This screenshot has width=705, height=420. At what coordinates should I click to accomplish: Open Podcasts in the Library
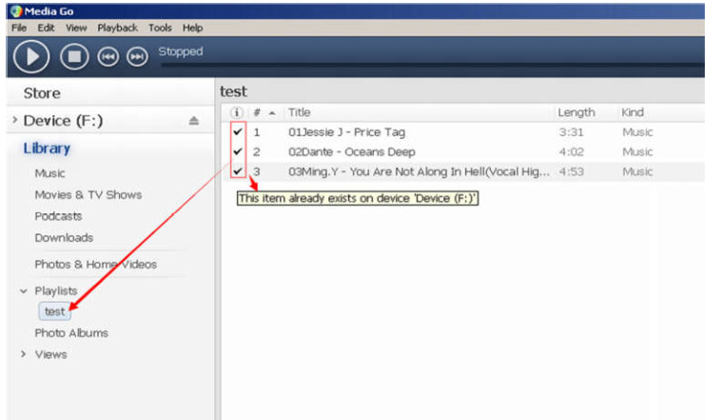click(x=58, y=216)
